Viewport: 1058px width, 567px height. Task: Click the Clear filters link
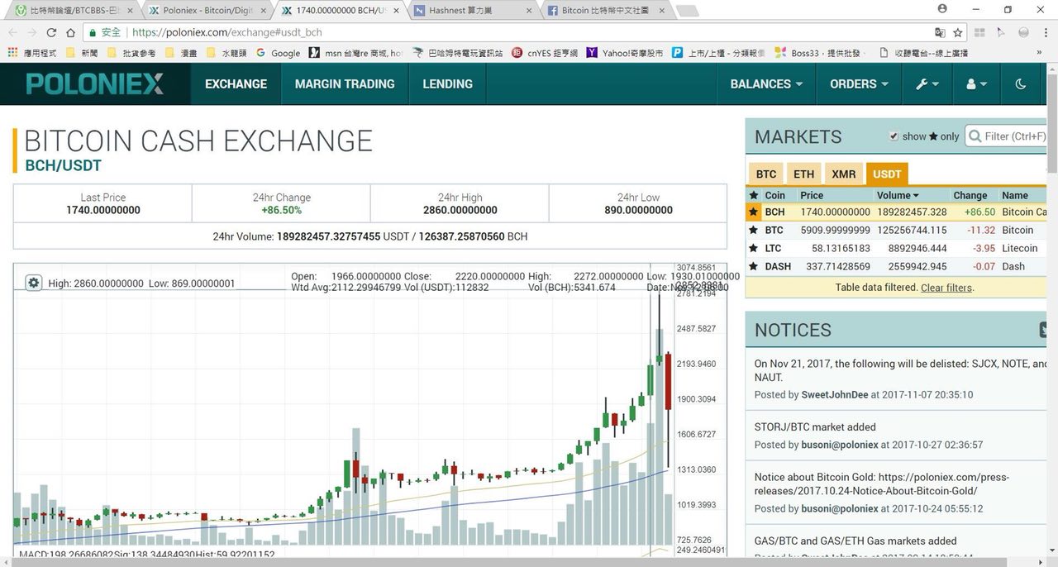pos(946,288)
